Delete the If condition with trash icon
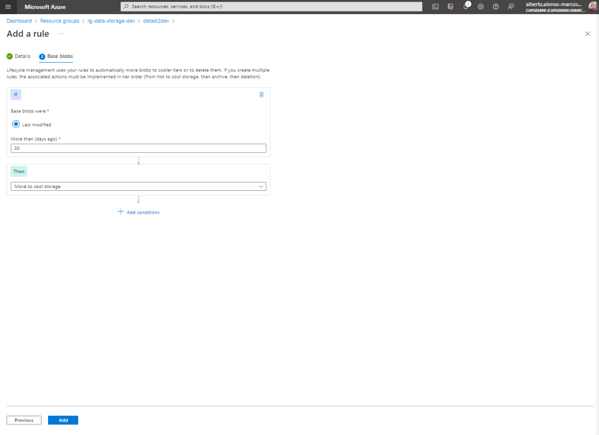599x435 pixels. 261,94
